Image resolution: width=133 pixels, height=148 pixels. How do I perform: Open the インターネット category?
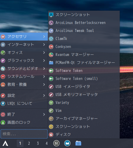coord(24,45)
